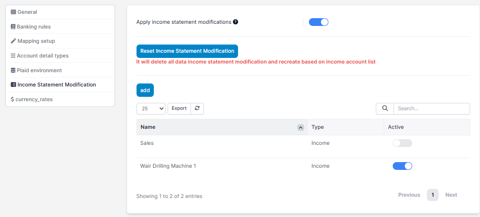Click the General table grid icon
Screen dimensions: 480x217
[x=13, y=12]
